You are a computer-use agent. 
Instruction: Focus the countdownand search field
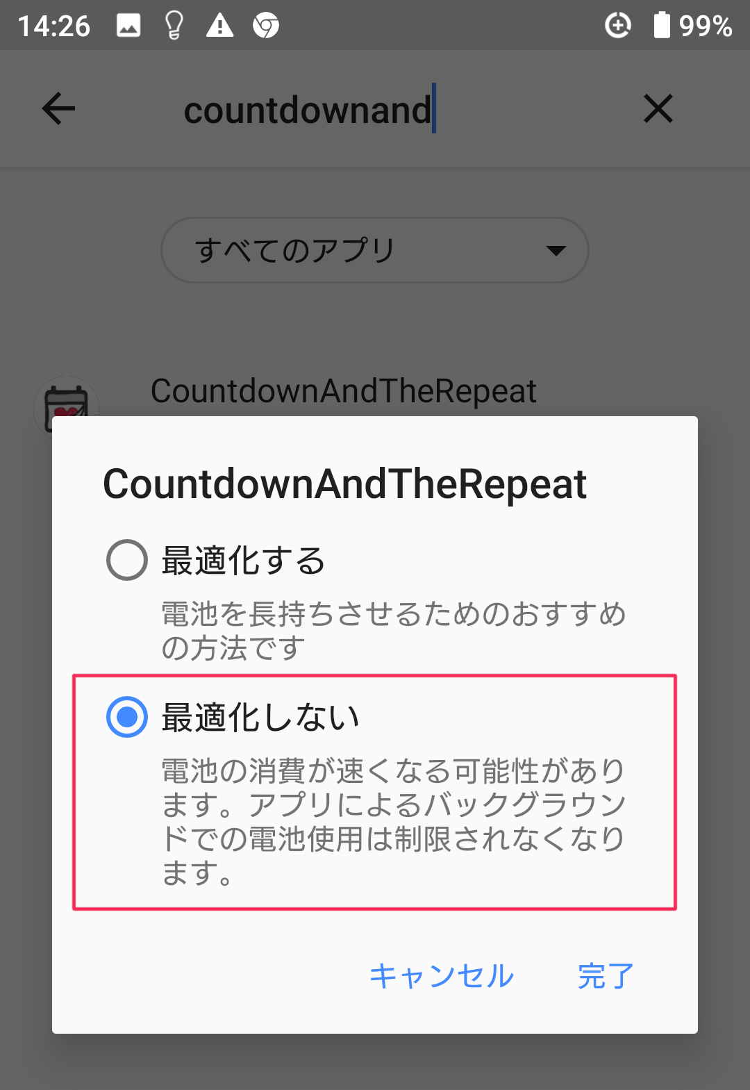point(375,109)
